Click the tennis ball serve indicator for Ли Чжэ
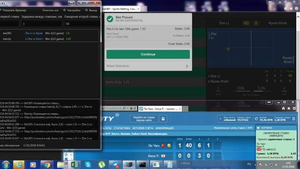 pos(169,146)
